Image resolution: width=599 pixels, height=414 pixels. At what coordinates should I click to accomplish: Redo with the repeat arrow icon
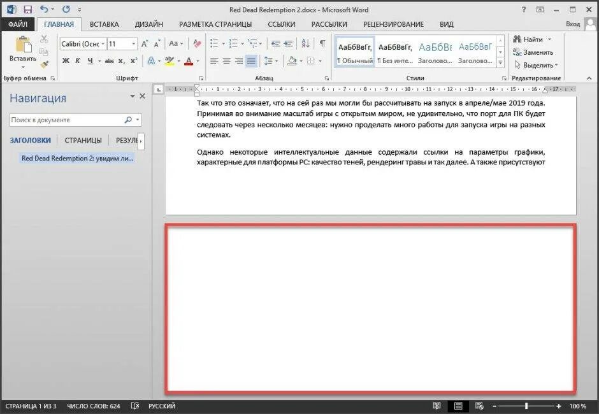[66, 9]
